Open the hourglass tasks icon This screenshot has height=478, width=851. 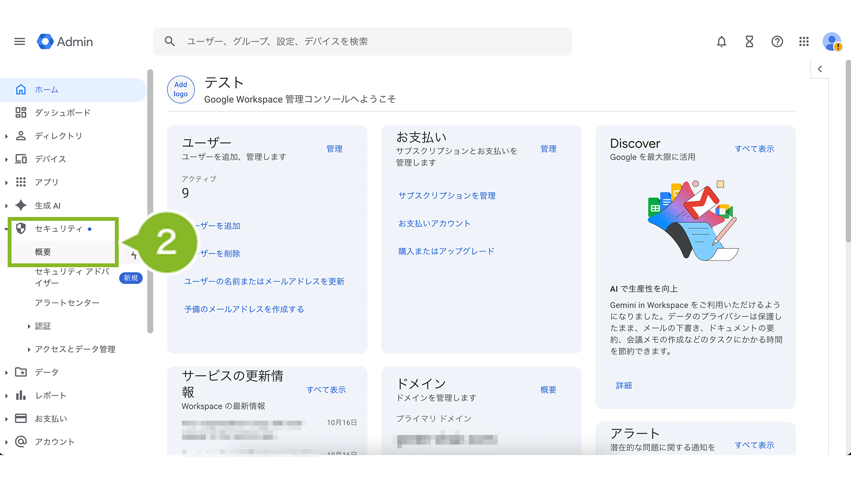click(x=749, y=42)
